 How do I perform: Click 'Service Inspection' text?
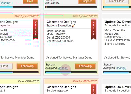(x=58, y=91)
